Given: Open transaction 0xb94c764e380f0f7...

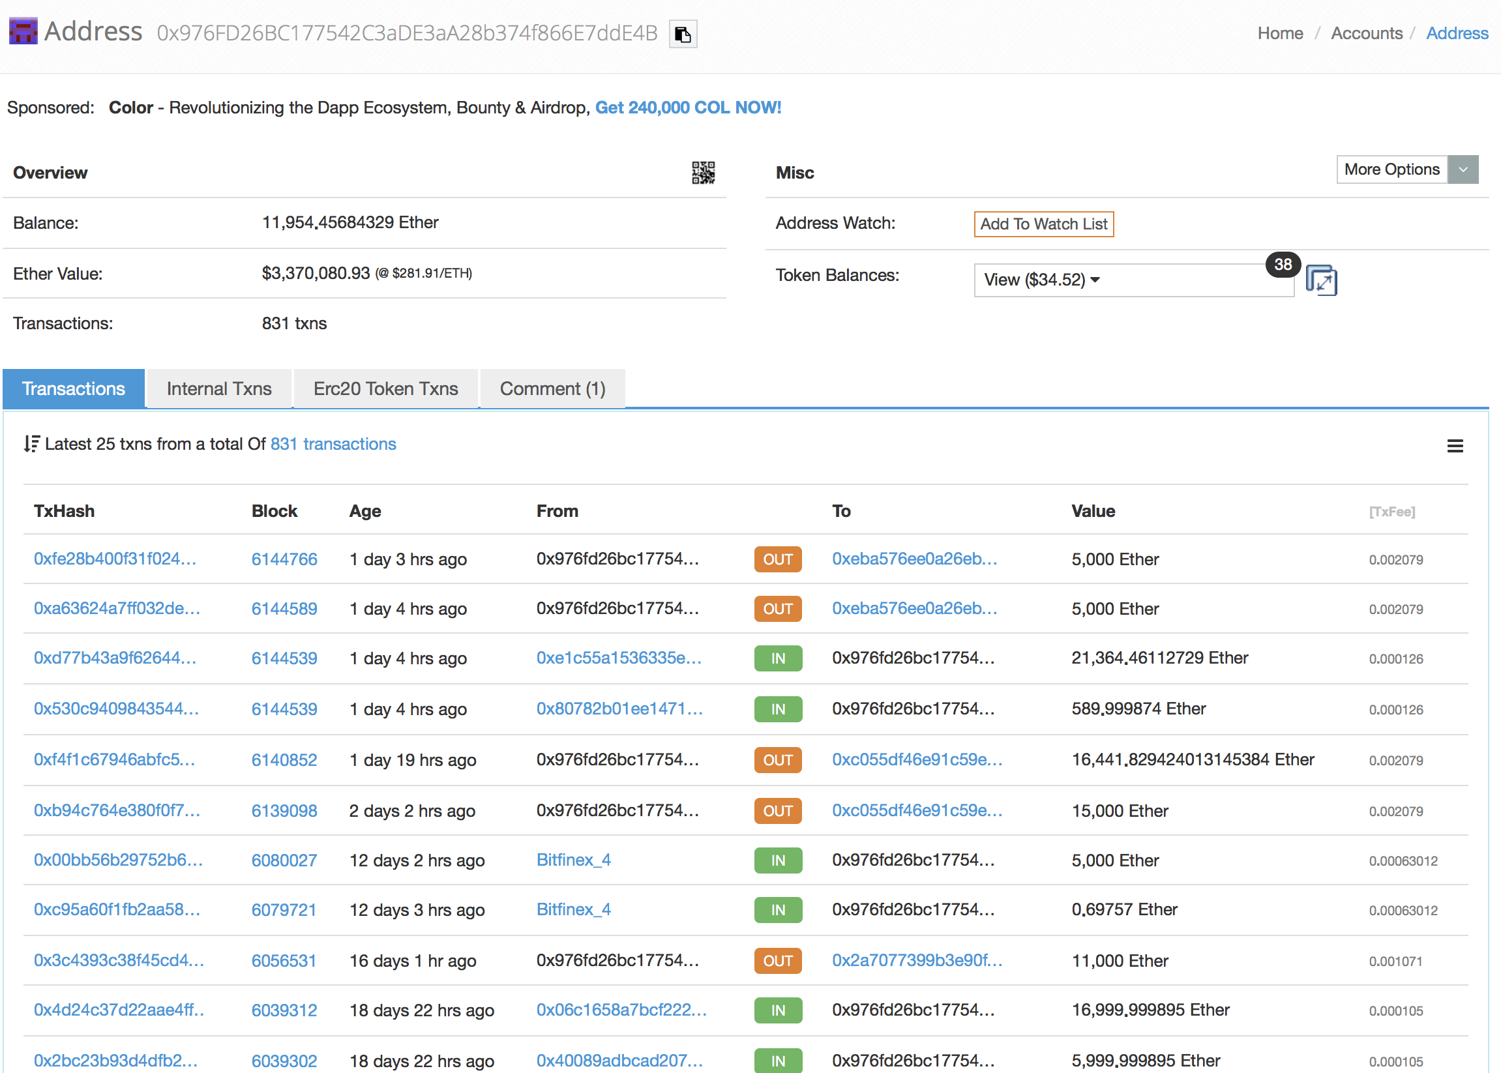Looking at the screenshot, I should [117, 811].
